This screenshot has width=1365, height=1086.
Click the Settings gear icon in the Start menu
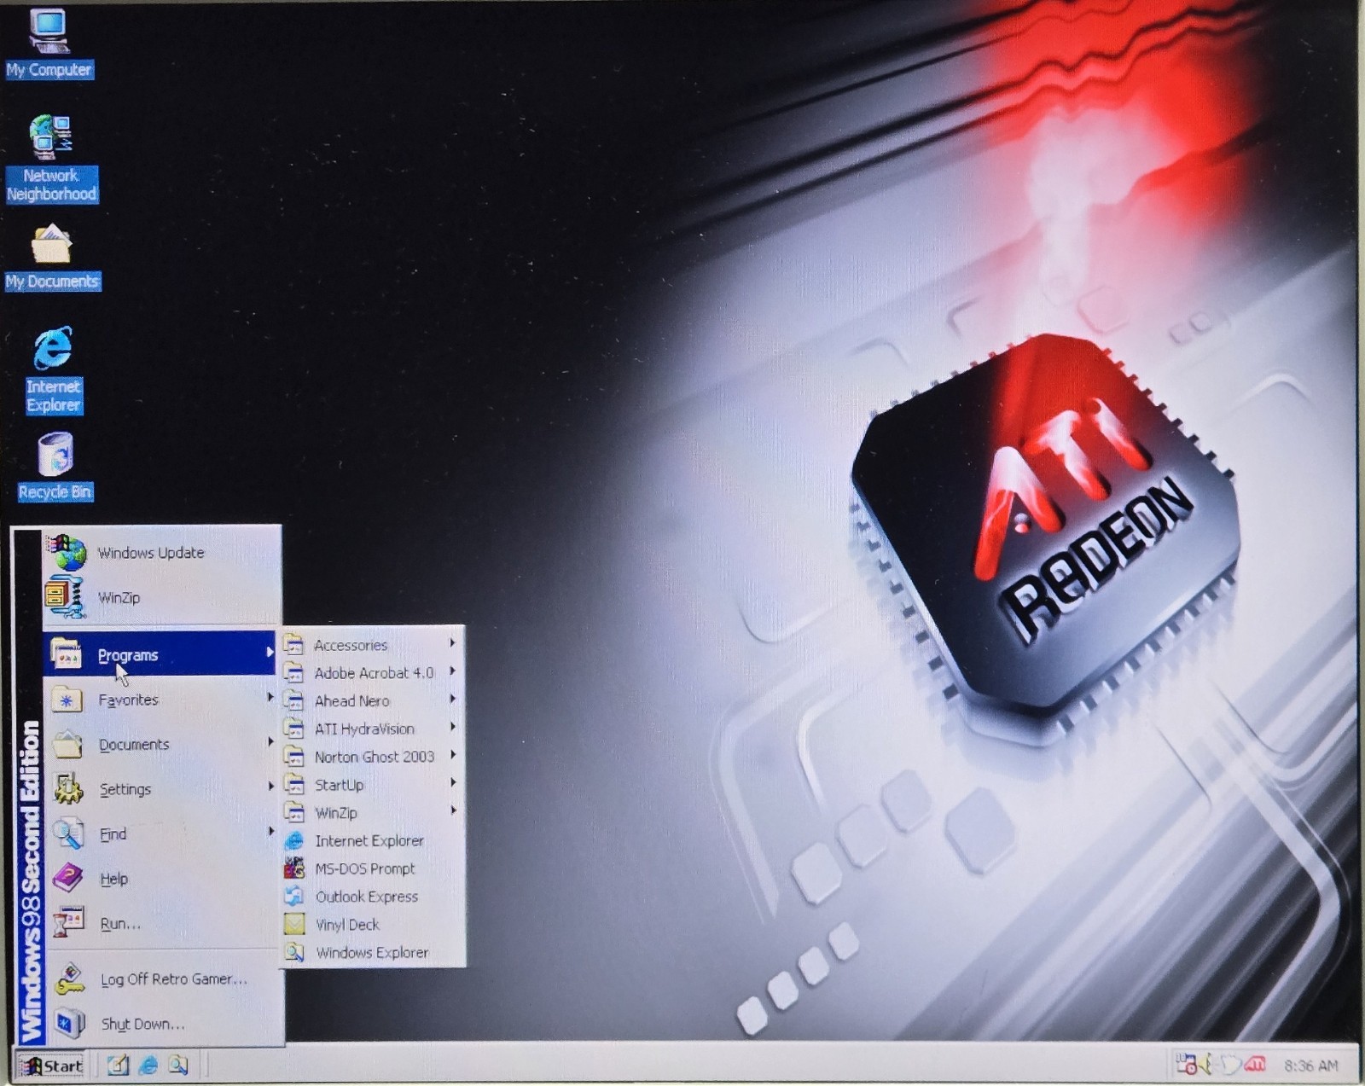[x=68, y=789]
